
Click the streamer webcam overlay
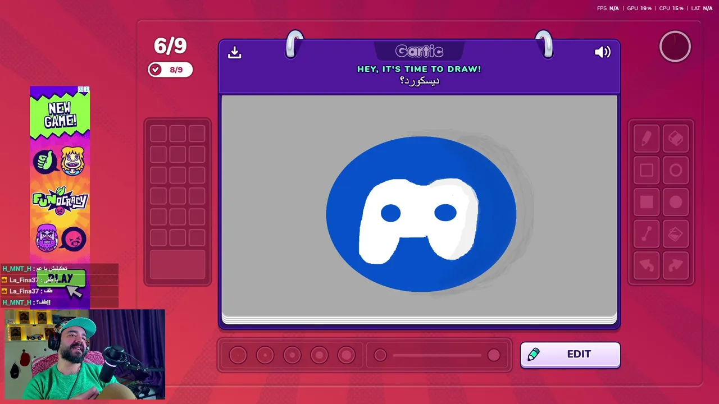[x=85, y=354]
